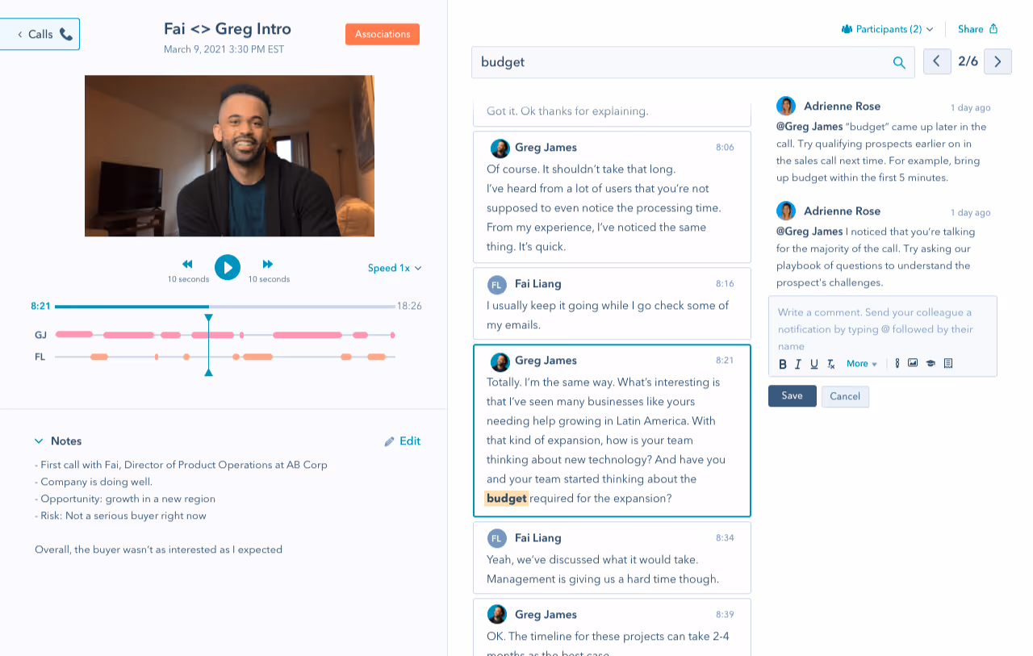Skip forward 10 seconds in the recording
The height and width of the screenshot is (656, 1033).
pyautogui.click(x=269, y=263)
